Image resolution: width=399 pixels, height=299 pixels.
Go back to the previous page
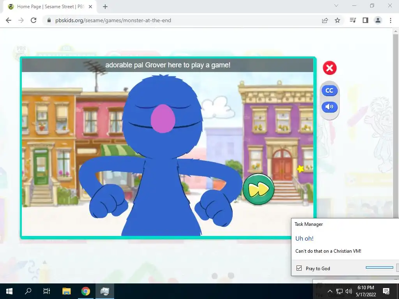9,20
